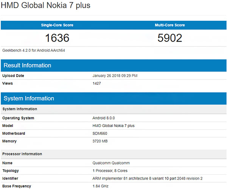Click the single-core score value 1636
This screenshot has height=189, width=227.
[x=57, y=38]
